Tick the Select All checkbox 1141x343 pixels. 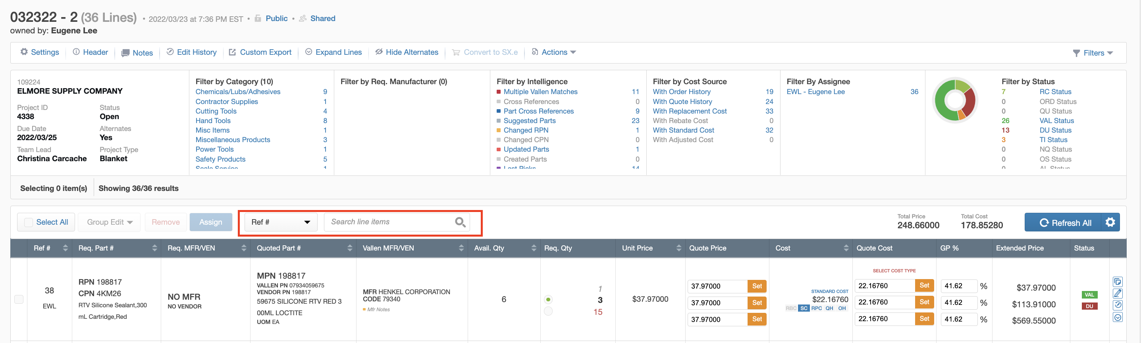pos(29,222)
